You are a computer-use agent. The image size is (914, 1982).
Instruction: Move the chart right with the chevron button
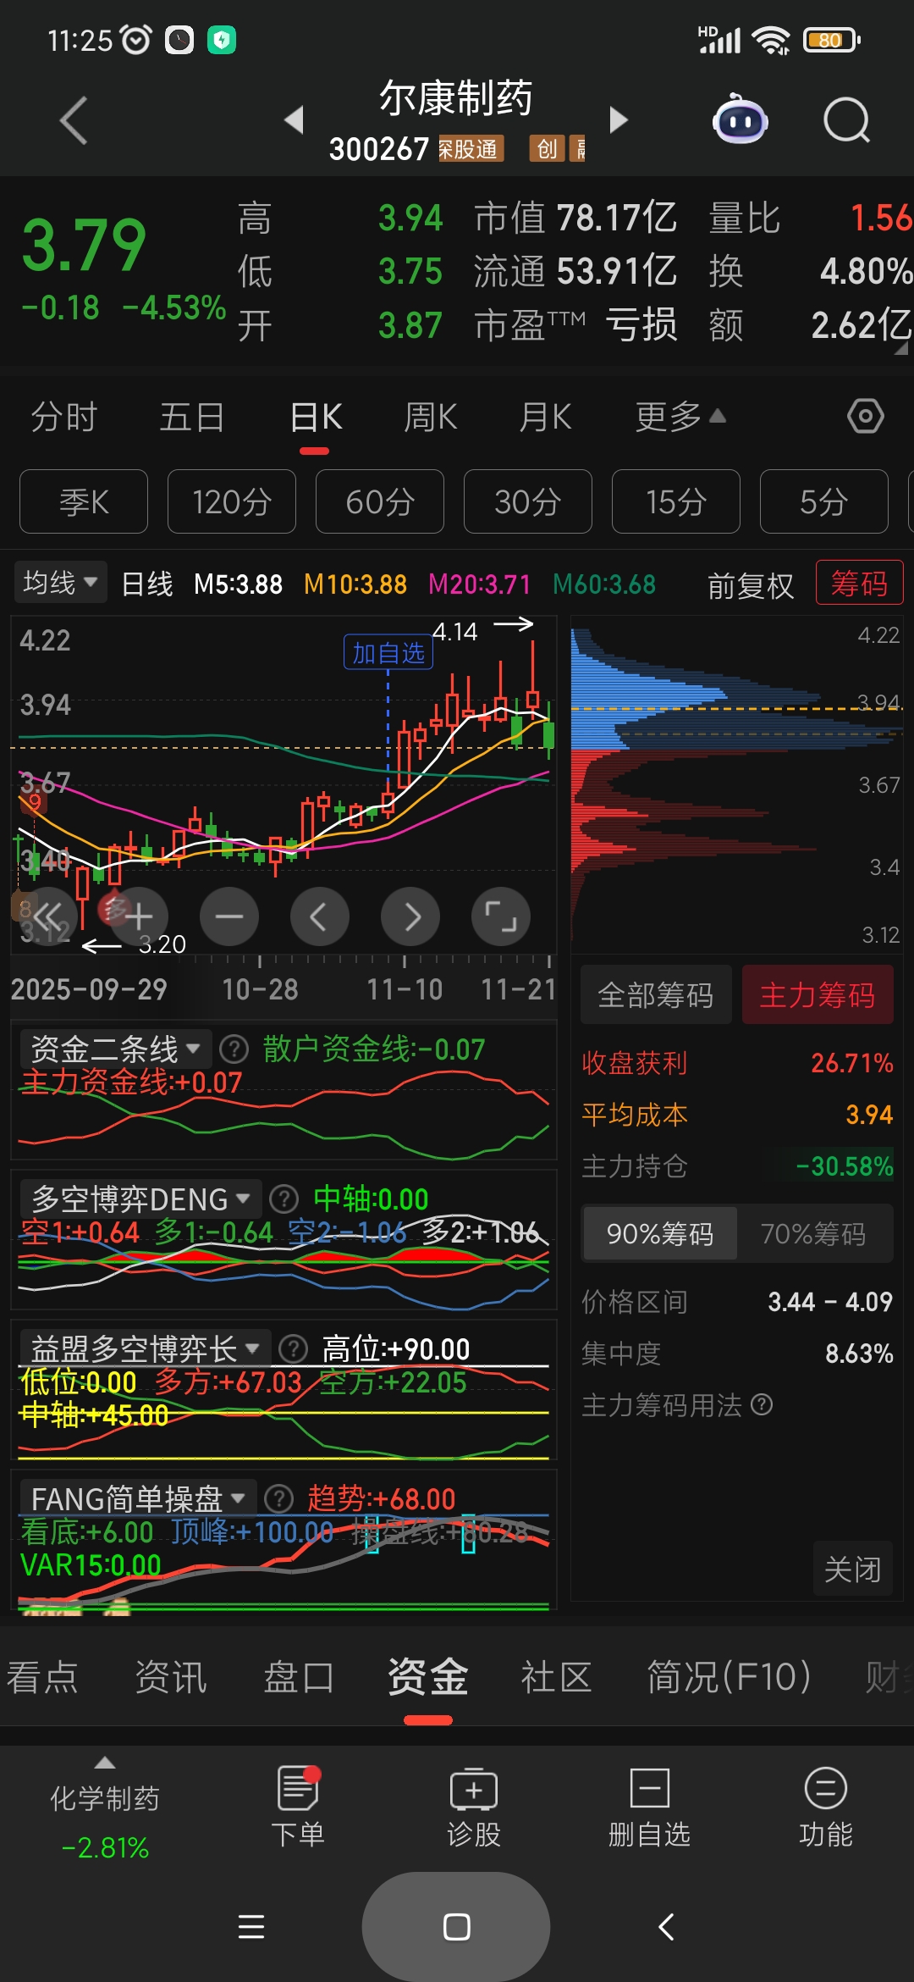click(410, 916)
